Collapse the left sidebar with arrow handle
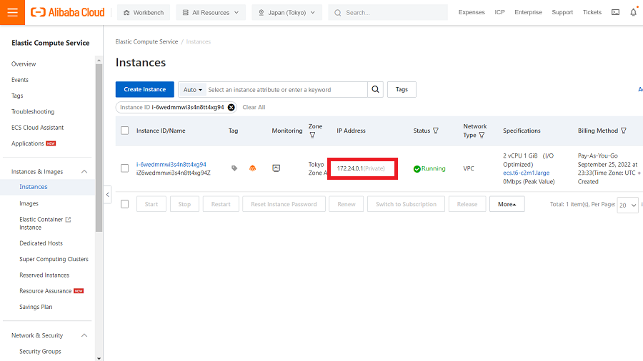The height and width of the screenshot is (361, 643). 108,194
